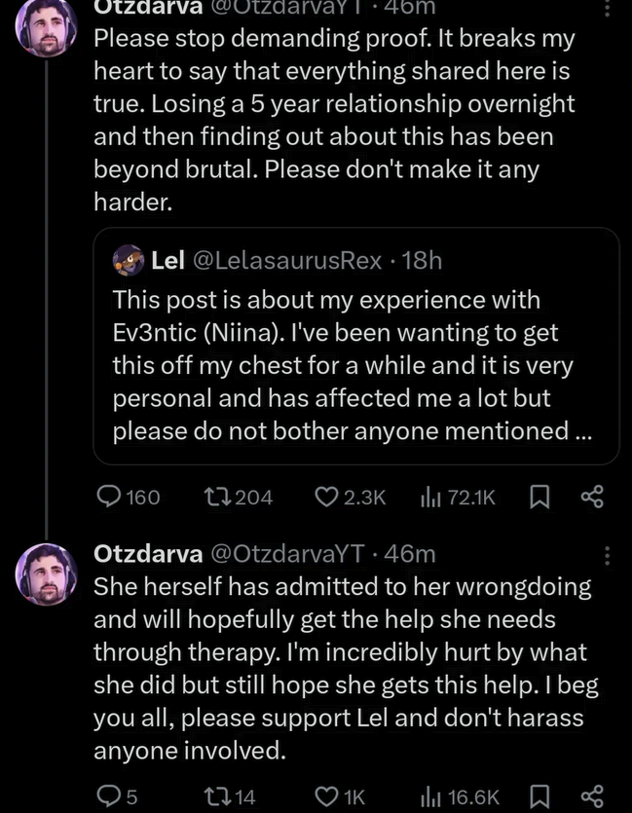Open more options menu on first tweet
The height and width of the screenshot is (813, 632).
coord(609,8)
